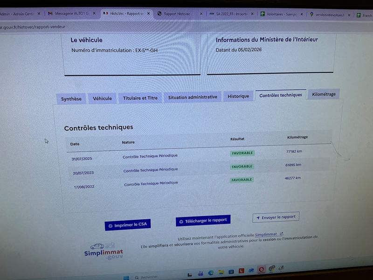
Task: Go to Situation administrative tab
Action: (x=193, y=97)
